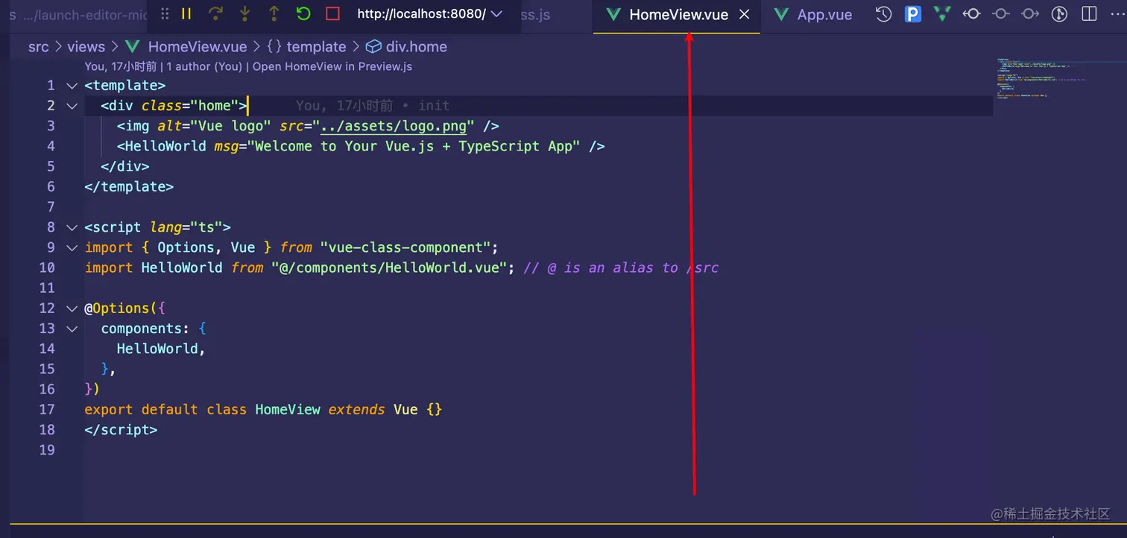Click the 'You, 17小时前' blame CodeLens
Viewport: 1127px width, 538px height.
tap(121, 66)
